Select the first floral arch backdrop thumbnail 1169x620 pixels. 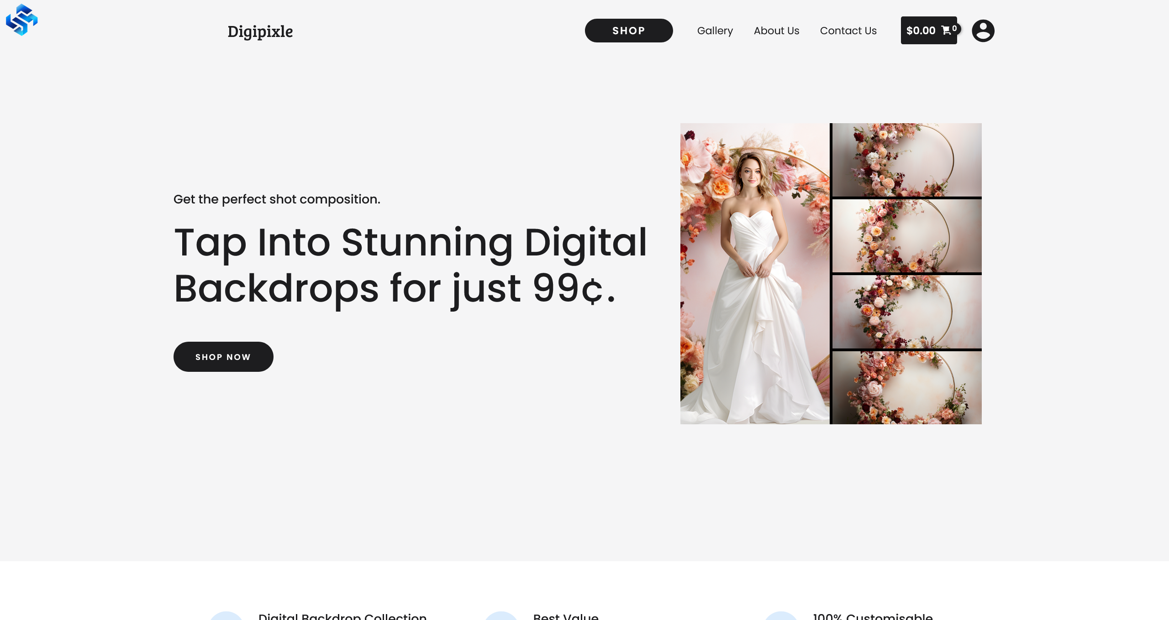click(907, 160)
